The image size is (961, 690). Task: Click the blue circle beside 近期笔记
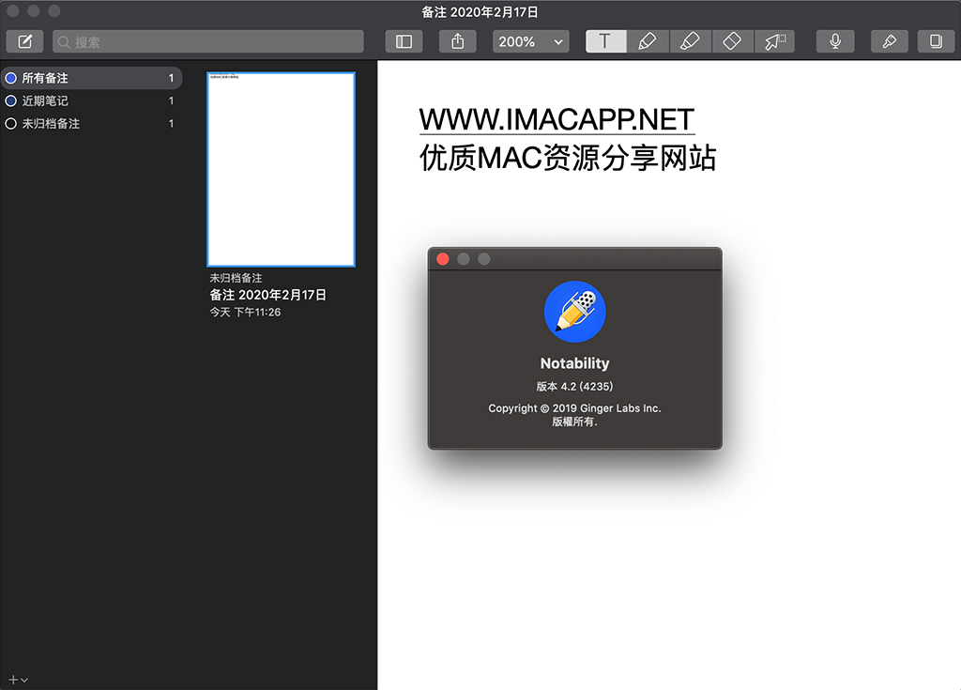tap(10, 100)
